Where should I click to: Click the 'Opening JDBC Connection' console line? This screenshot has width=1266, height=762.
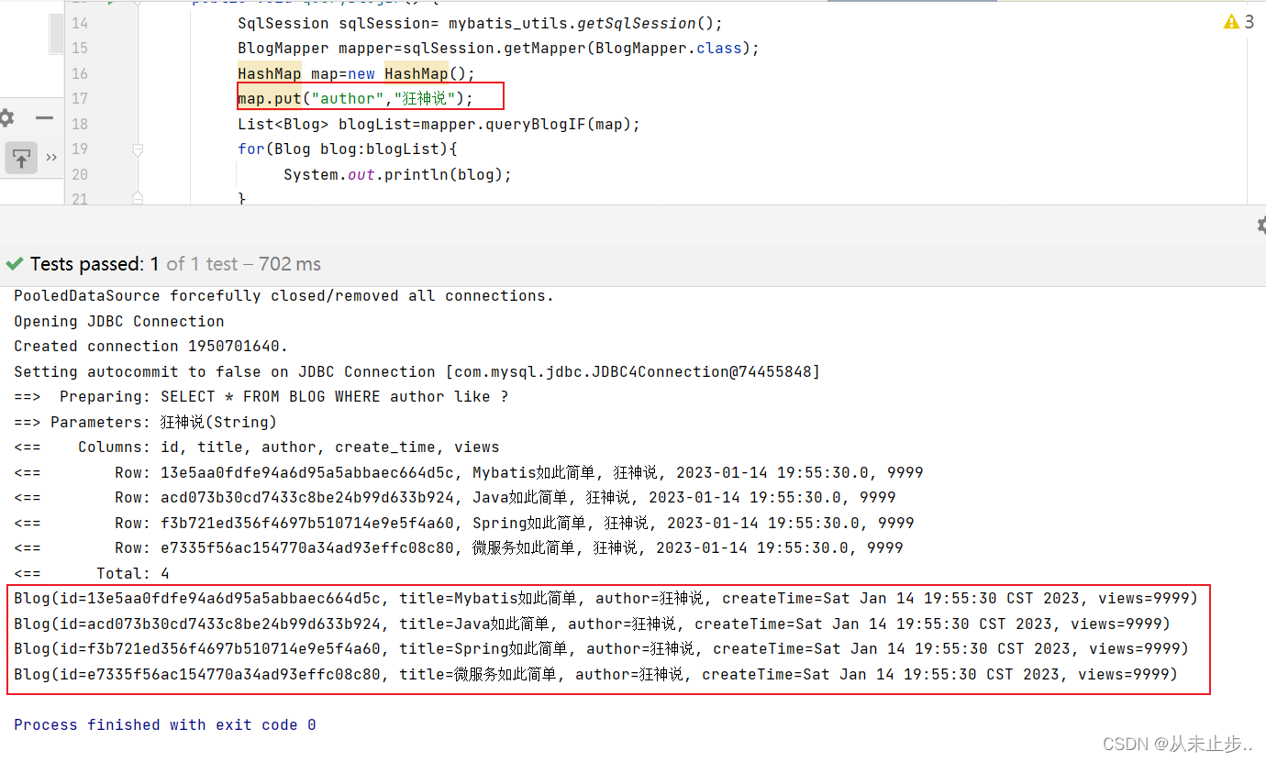pyautogui.click(x=118, y=321)
